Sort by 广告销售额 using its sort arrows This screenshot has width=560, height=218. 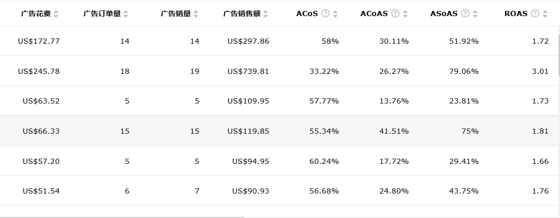265,14
